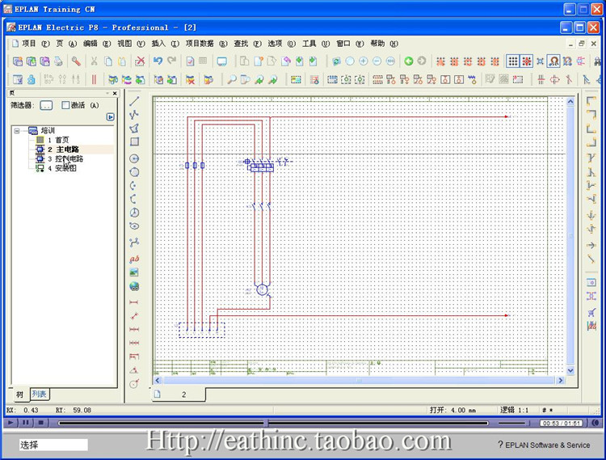Click the zoom out minus icon
The height and width of the screenshot is (460, 606).
click(x=377, y=61)
